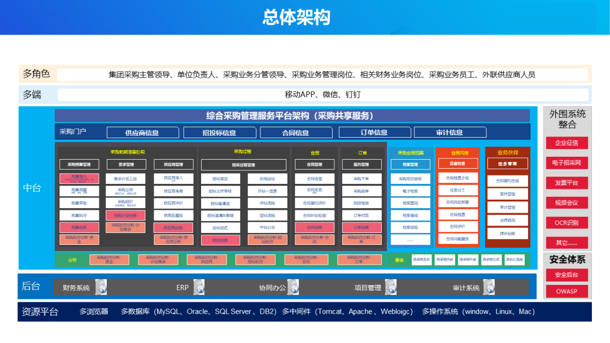This screenshot has height=343, width=610.
Task: Click the 发票平台 button
Action: click(567, 183)
